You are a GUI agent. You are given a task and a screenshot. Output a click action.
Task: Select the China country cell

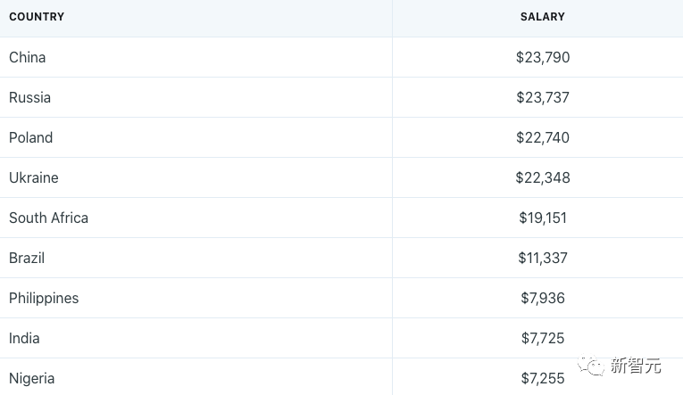tap(28, 57)
